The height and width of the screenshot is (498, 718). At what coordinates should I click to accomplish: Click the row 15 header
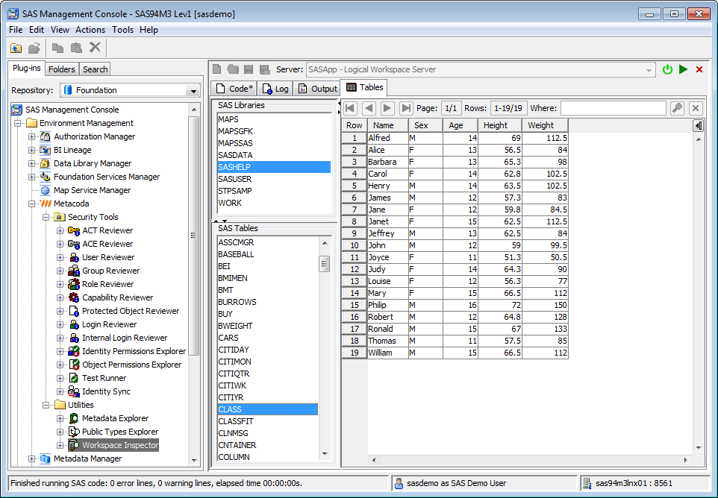point(355,305)
